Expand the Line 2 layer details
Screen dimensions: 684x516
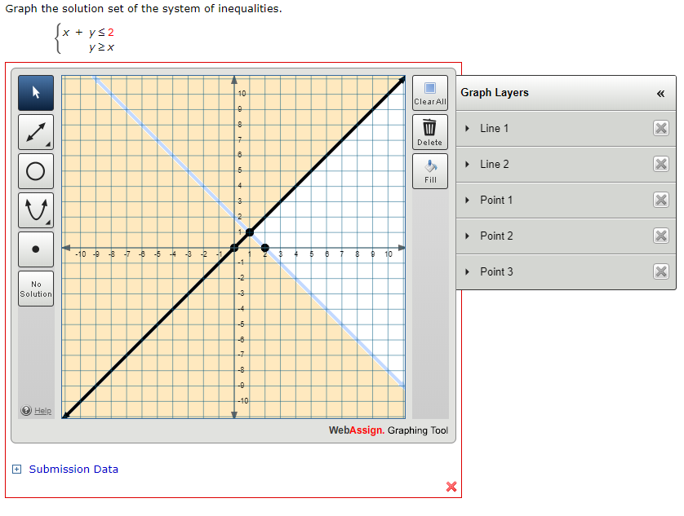point(469,164)
